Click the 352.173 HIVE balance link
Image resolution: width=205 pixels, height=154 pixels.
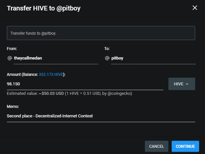[51, 75]
